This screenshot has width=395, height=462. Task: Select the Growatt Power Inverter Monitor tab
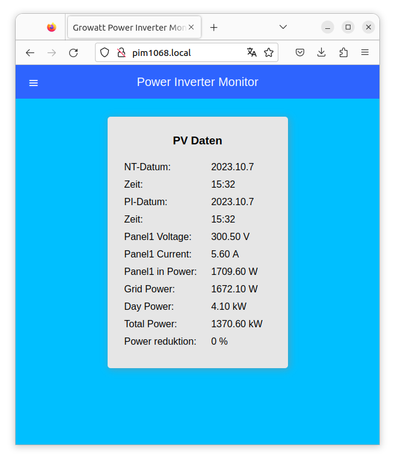pos(134,28)
